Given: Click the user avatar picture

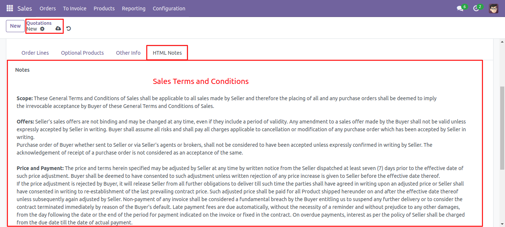Looking at the screenshot, I should click(493, 8).
